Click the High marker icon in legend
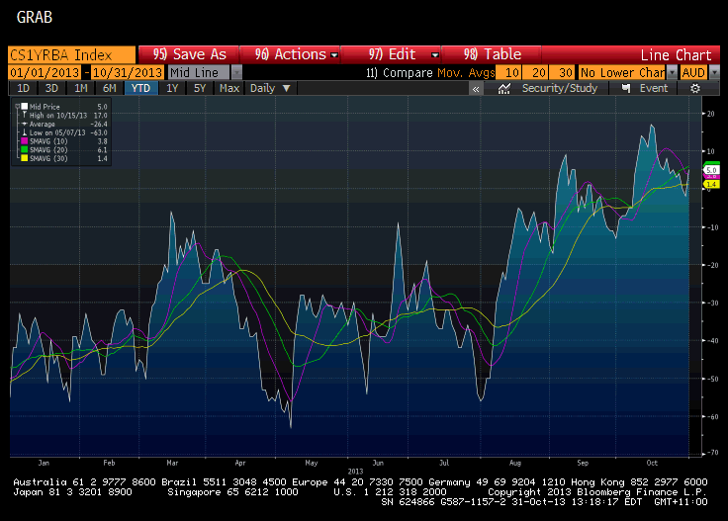The image size is (728, 521). [x=24, y=114]
